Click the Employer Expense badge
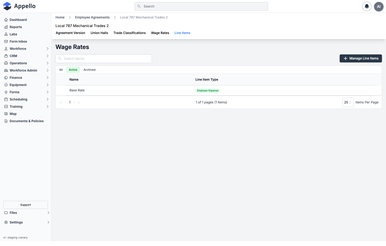Image resolution: width=386 pixels, height=246 pixels. (x=208, y=91)
